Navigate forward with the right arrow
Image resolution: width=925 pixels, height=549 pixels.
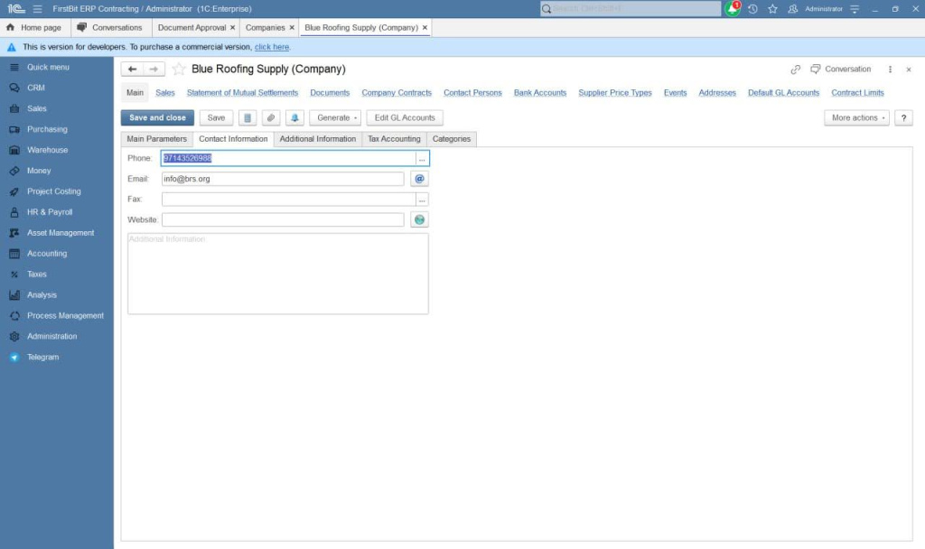[154, 69]
